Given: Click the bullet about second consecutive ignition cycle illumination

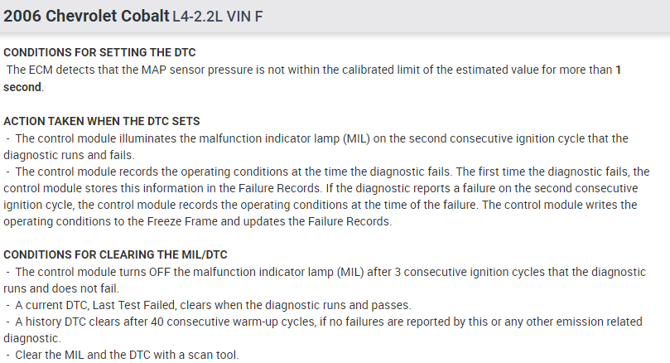Looking at the screenshot, I should pos(315,138).
